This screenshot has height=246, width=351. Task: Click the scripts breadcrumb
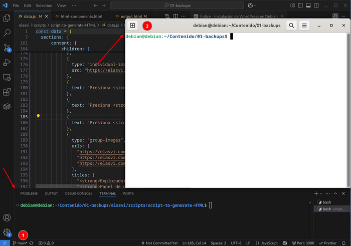(x=40, y=25)
